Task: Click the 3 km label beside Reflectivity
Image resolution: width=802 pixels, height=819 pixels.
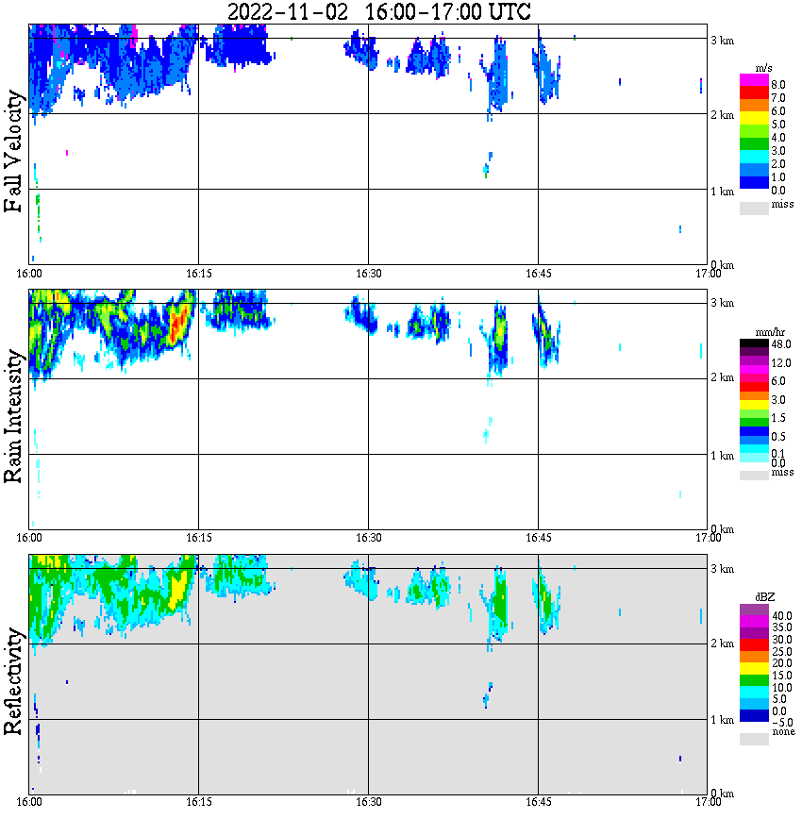Action: 722,569
